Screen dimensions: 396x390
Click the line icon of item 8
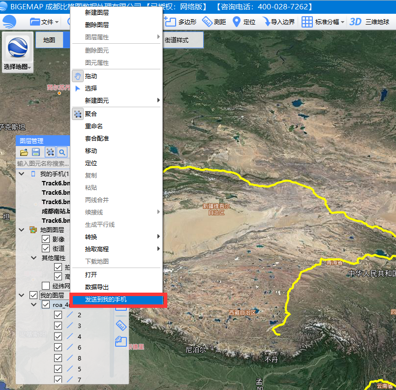pos(70,358)
